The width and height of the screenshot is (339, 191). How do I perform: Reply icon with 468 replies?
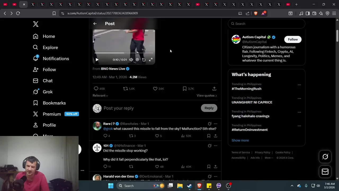(99, 89)
